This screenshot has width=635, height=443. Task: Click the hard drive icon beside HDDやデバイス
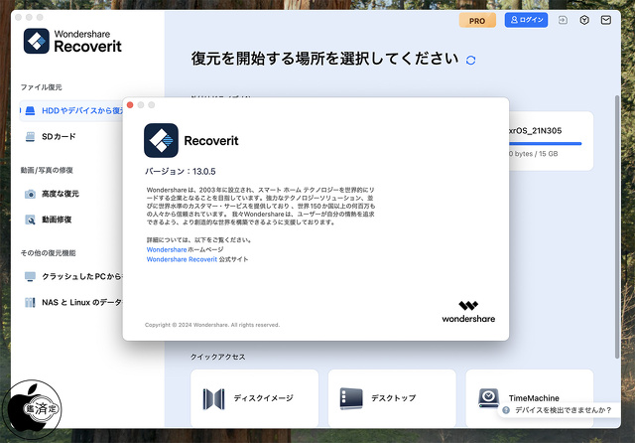coord(30,110)
